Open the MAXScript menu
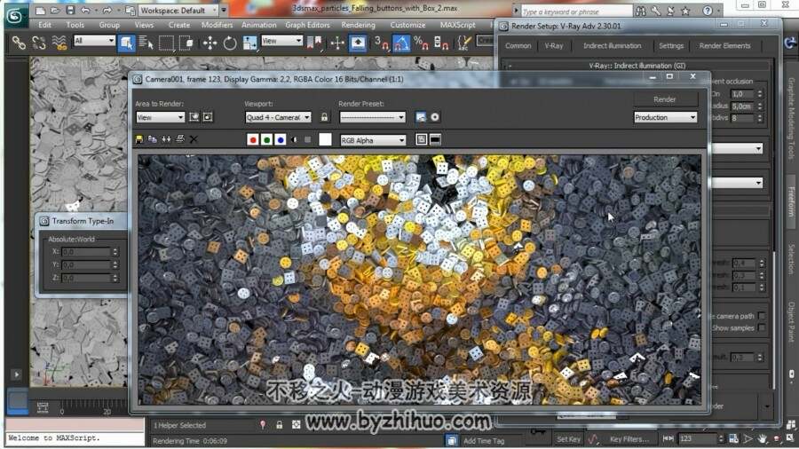Image resolution: width=799 pixels, height=449 pixels. [x=457, y=25]
